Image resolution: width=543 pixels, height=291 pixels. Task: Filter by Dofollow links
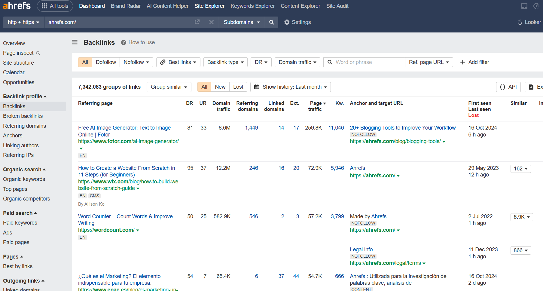(106, 62)
